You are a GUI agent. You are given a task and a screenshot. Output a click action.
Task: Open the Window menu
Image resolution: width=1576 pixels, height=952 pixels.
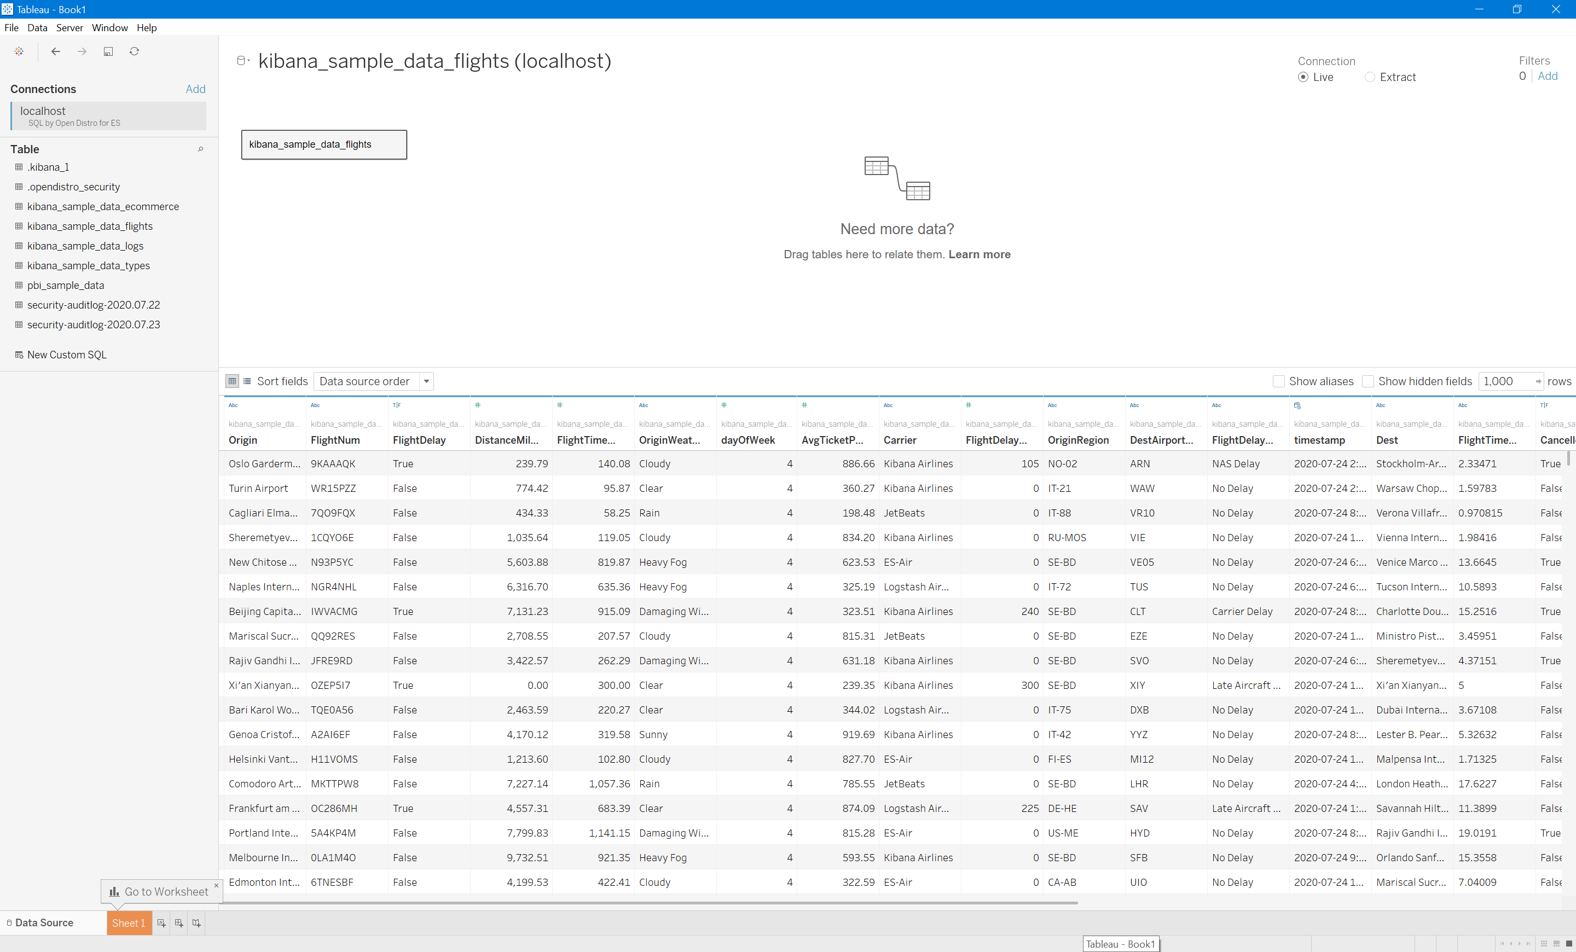click(109, 27)
